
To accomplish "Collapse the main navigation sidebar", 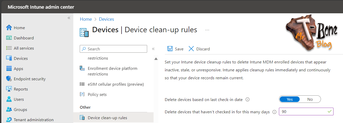I will coord(69,18).
